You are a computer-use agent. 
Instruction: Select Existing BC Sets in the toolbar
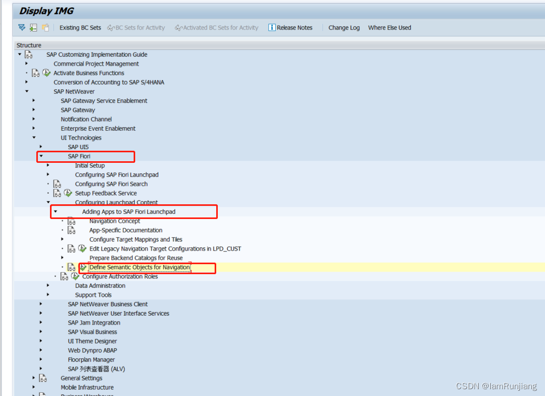(80, 27)
